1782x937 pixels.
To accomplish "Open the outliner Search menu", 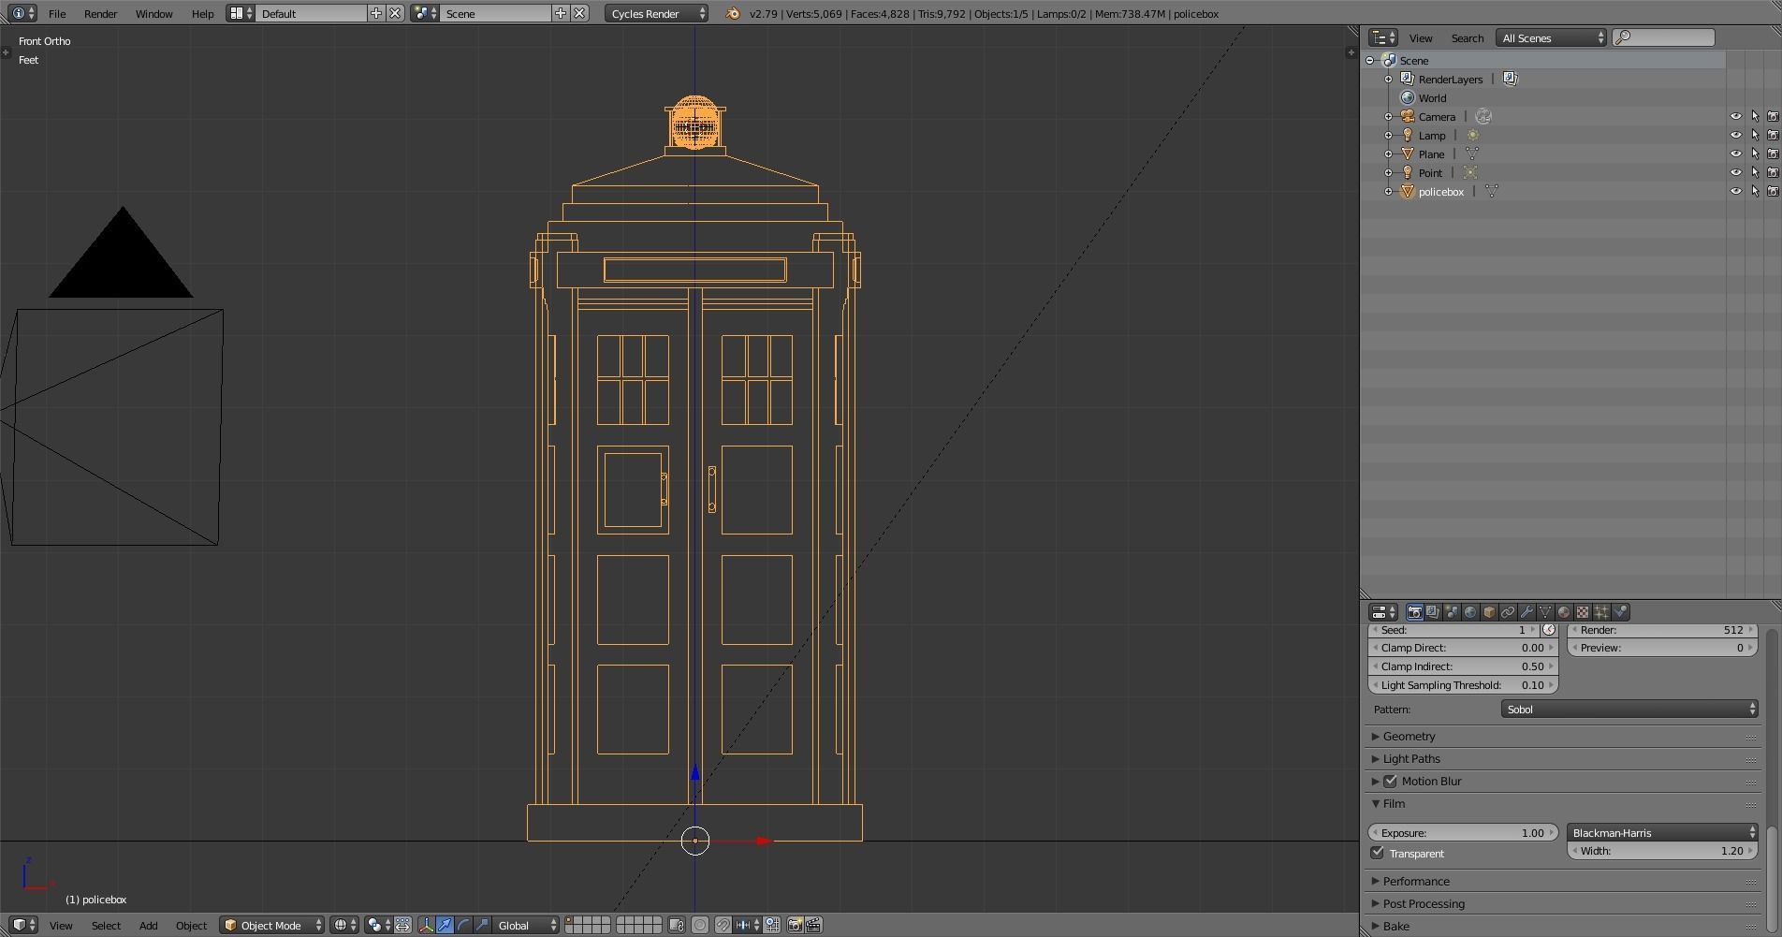I will [x=1467, y=37].
